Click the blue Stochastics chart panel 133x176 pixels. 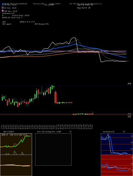pyautogui.click(x=117, y=144)
